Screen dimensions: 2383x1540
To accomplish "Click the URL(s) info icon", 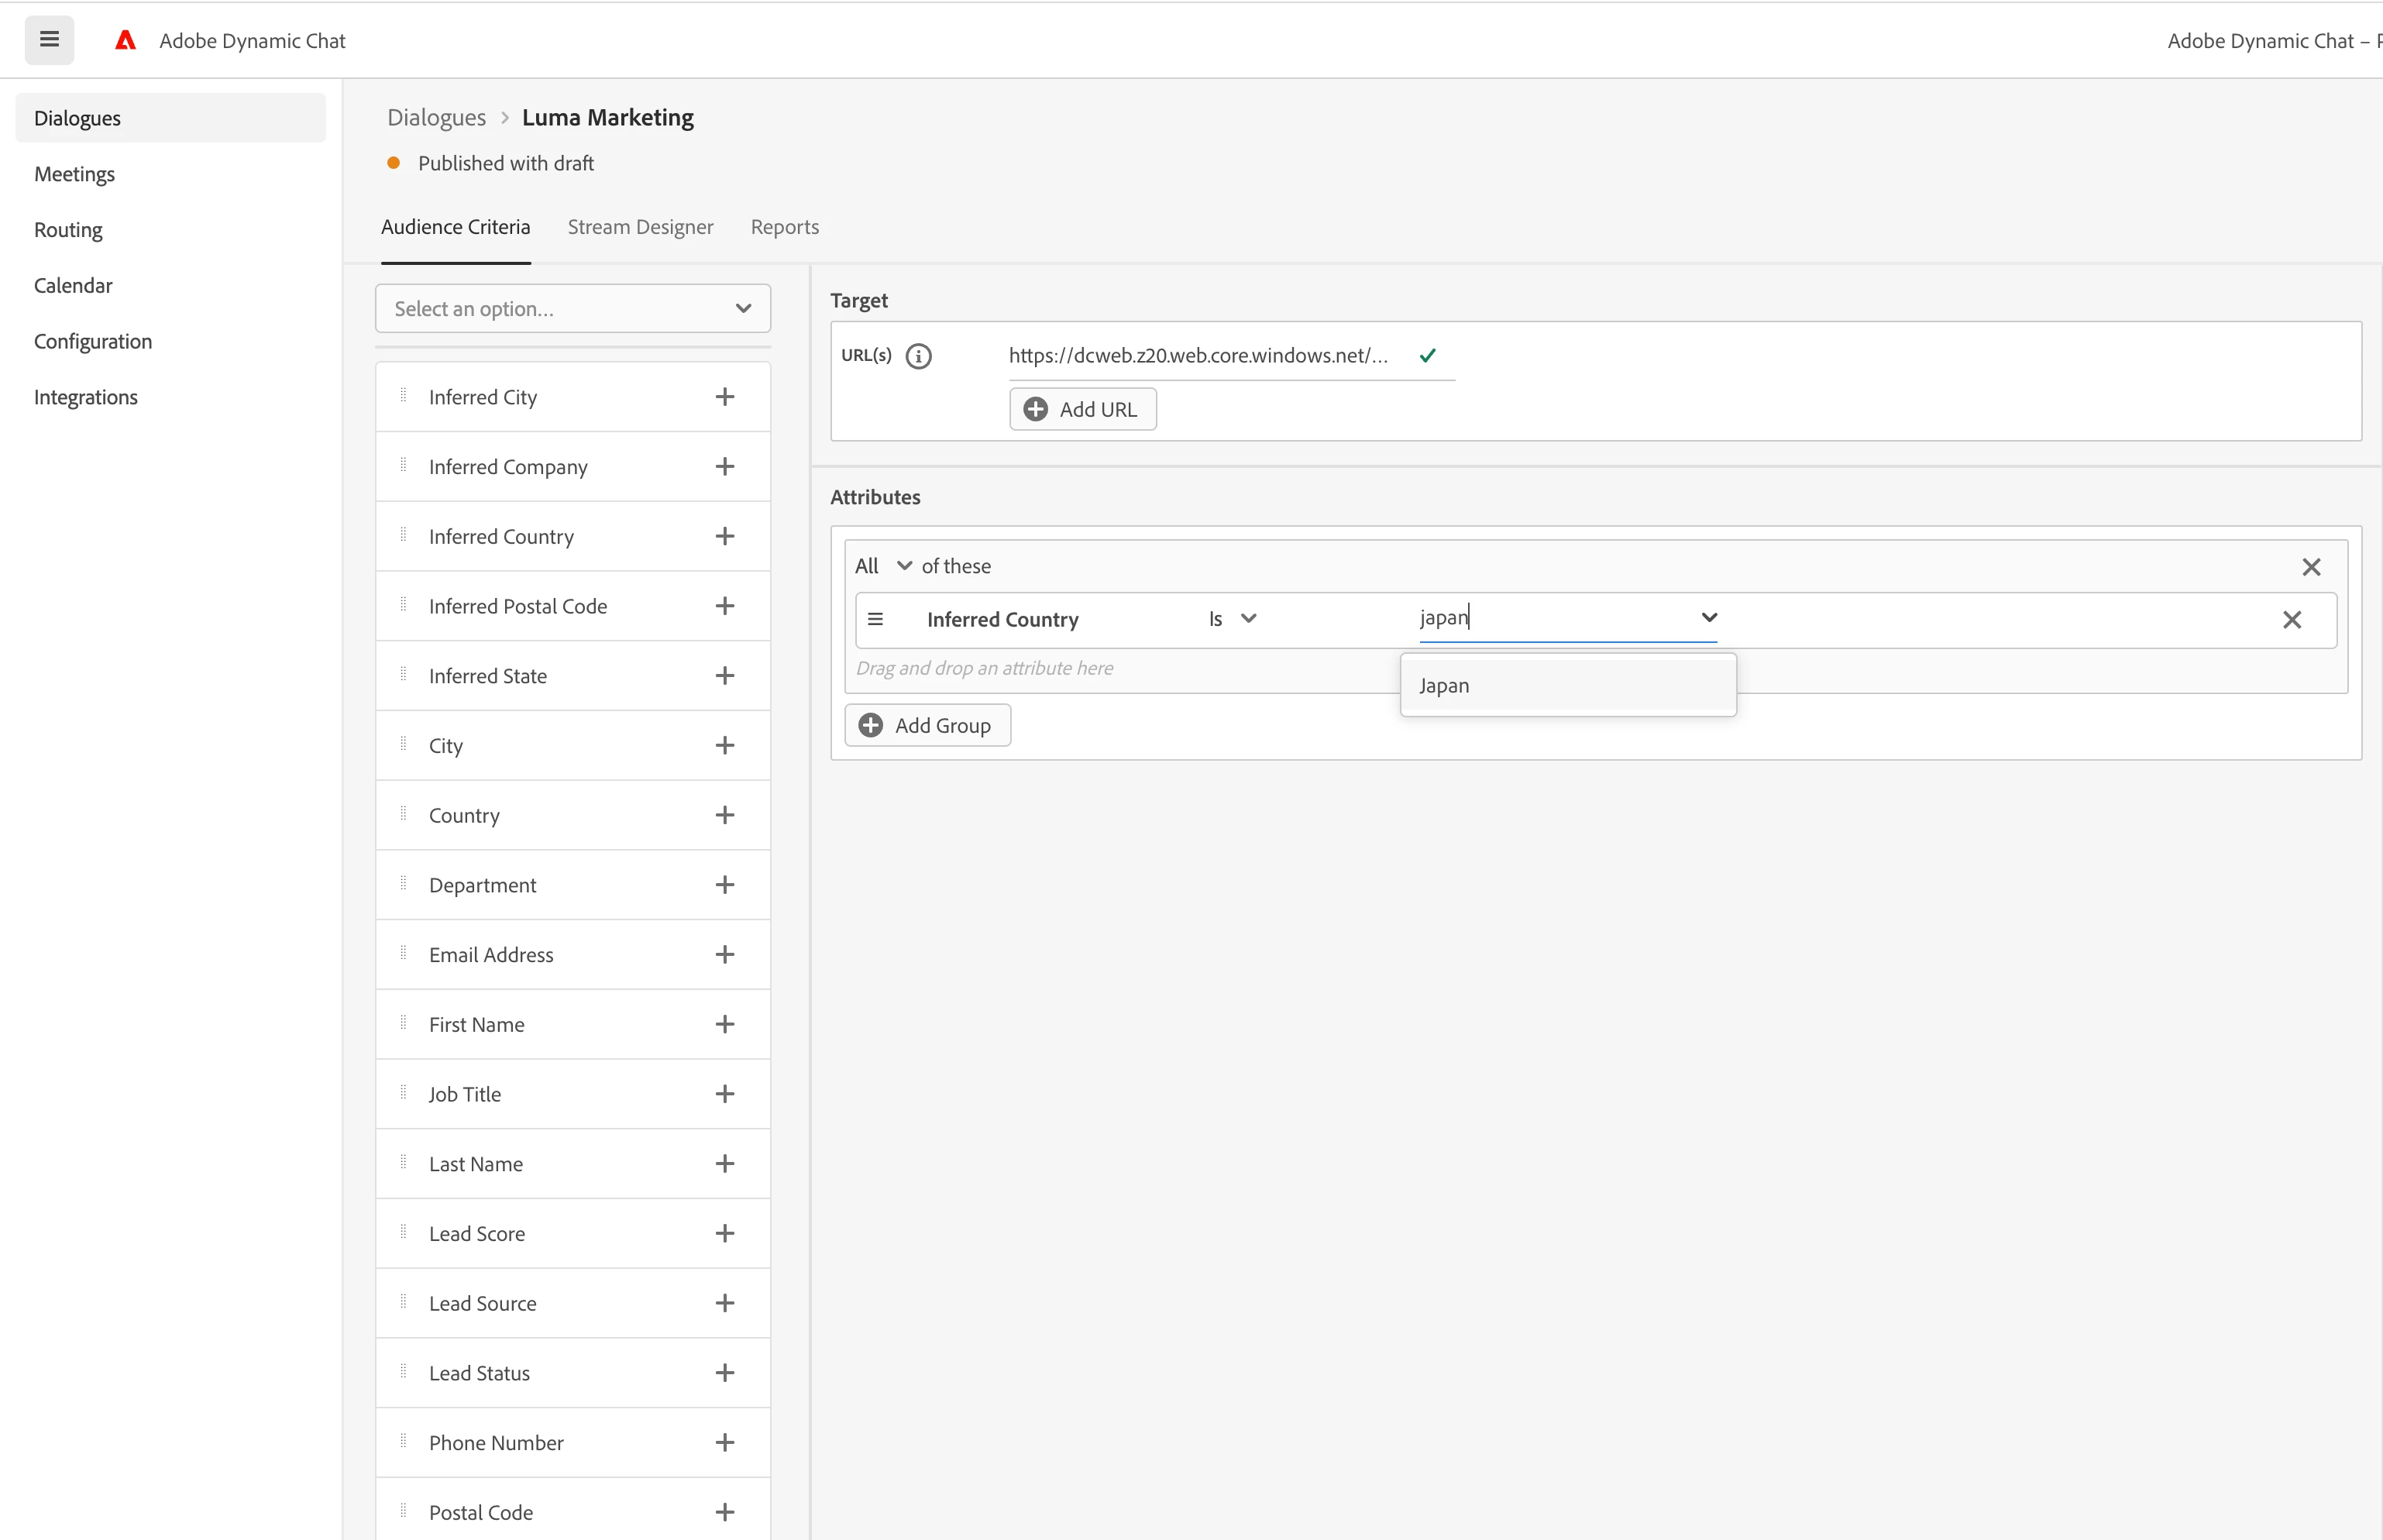I will pyautogui.click(x=918, y=356).
